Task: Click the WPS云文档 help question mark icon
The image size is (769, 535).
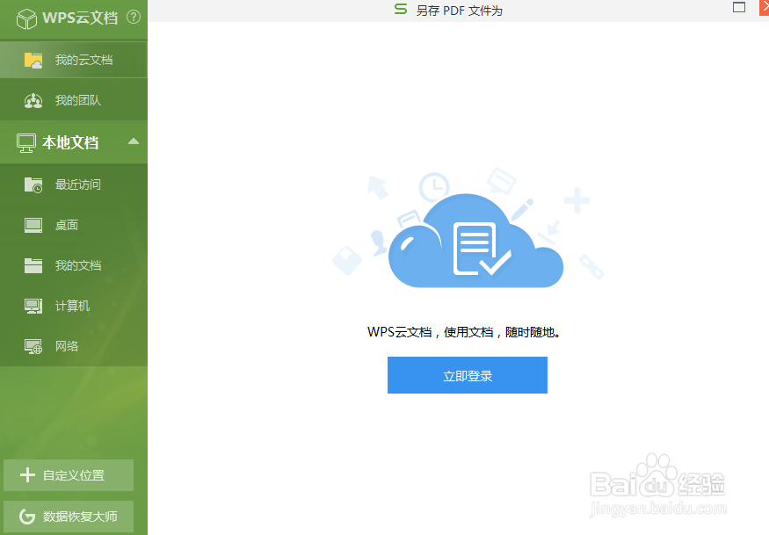Action: [x=134, y=18]
